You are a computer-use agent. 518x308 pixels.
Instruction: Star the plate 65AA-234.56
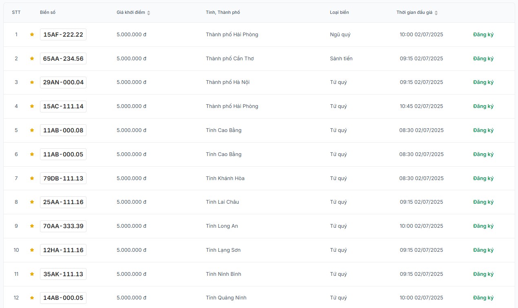[x=32, y=59]
